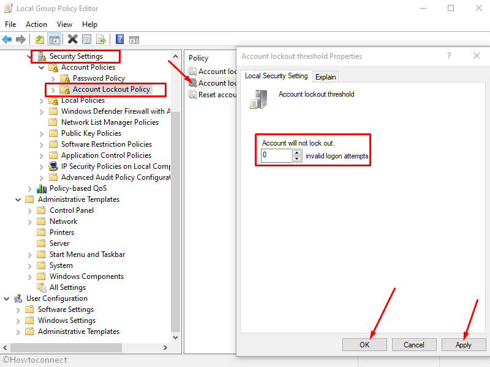Click the Forward arrow toolbar icon
The height and width of the screenshot is (367, 490).
pyautogui.click(x=21, y=40)
